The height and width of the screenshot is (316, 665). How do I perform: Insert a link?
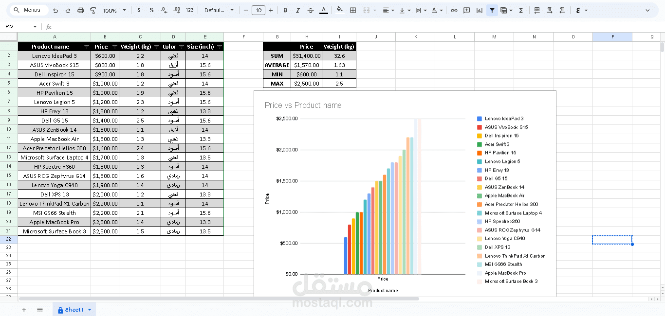[454, 10]
